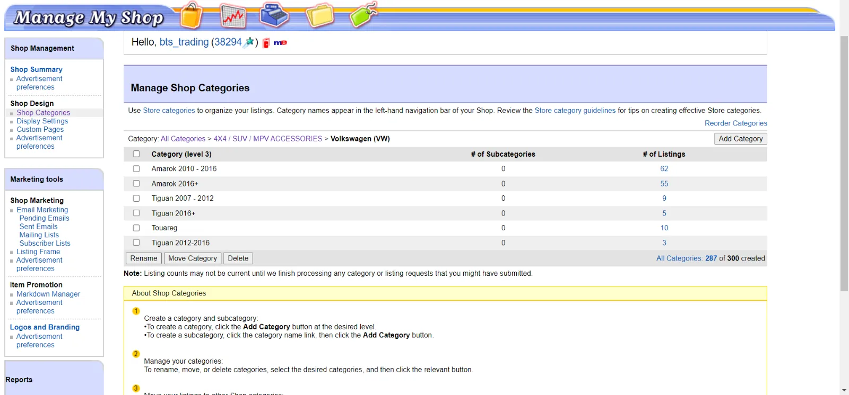Open Markdown Manager in sidebar
This screenshot has height=395, width=849.
[x=48, y=294]
